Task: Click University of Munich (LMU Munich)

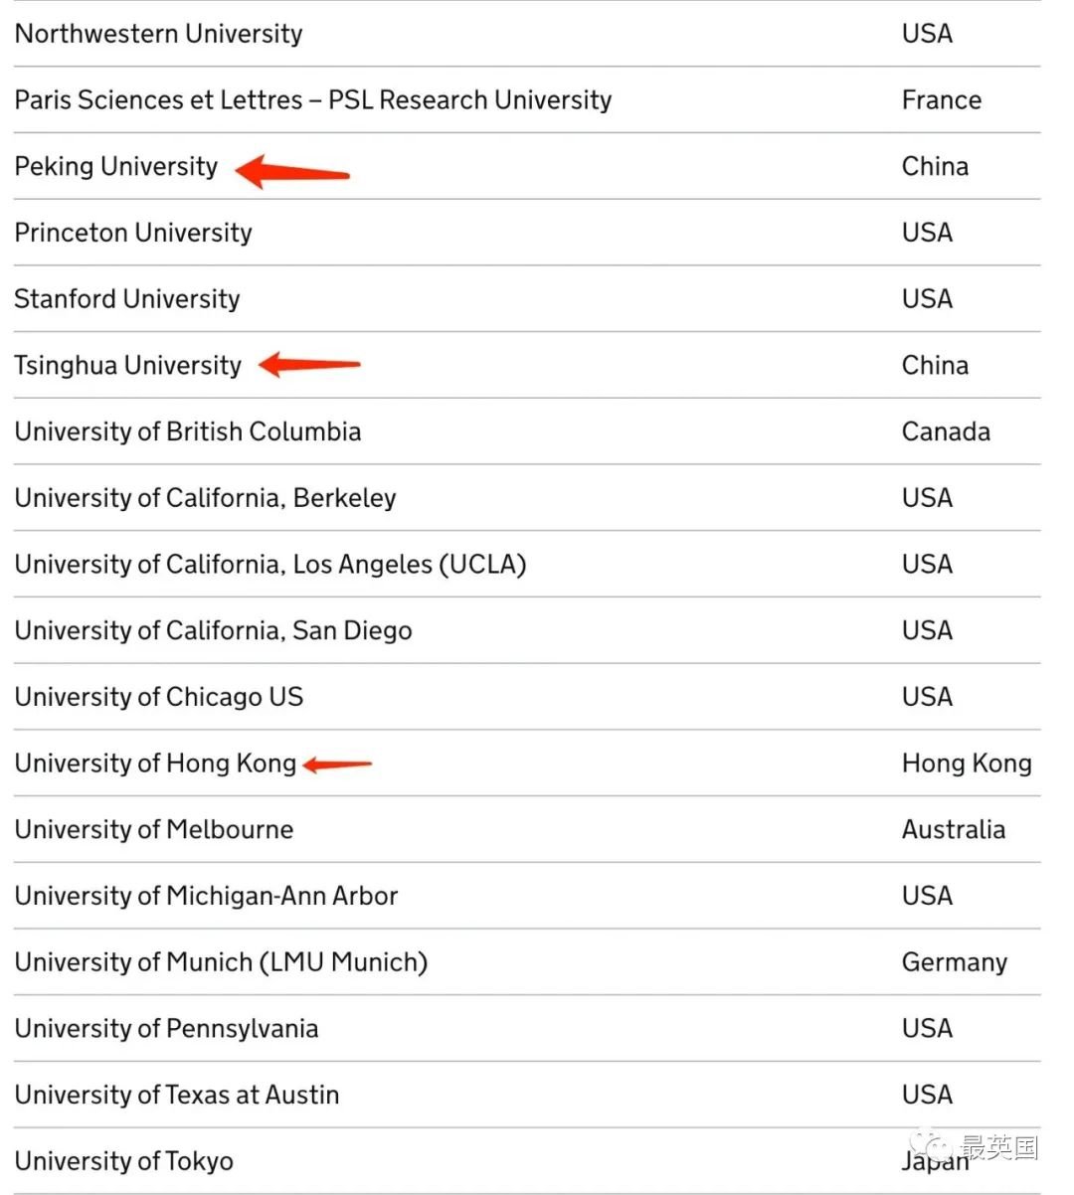Action: point(222,962)
